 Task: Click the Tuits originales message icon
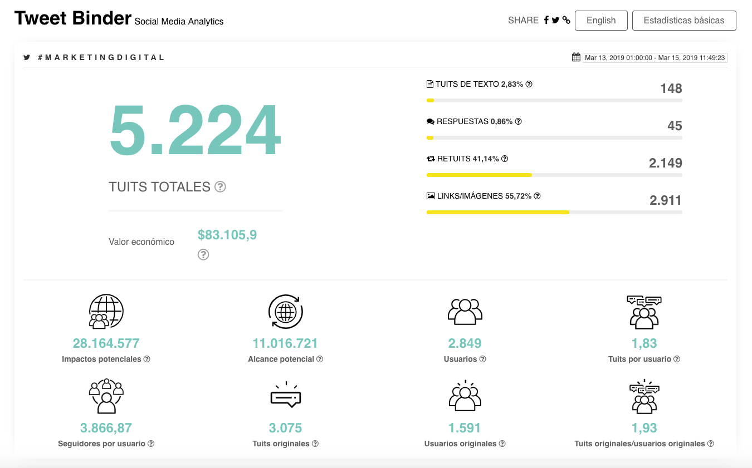285,396
